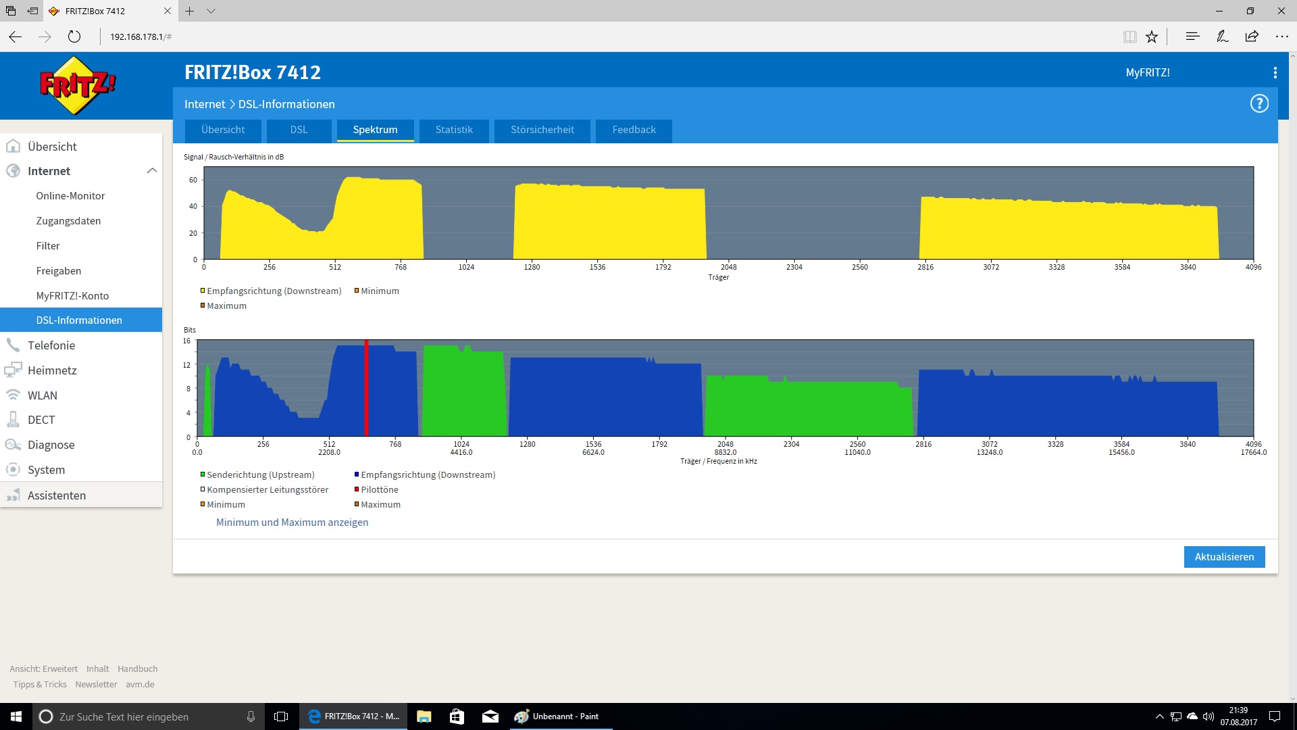Image resolution: width=1297 pixels, height=730 pixels.
Task: Open Microsoft Store in taskbar
Action: tap(457, 716)
